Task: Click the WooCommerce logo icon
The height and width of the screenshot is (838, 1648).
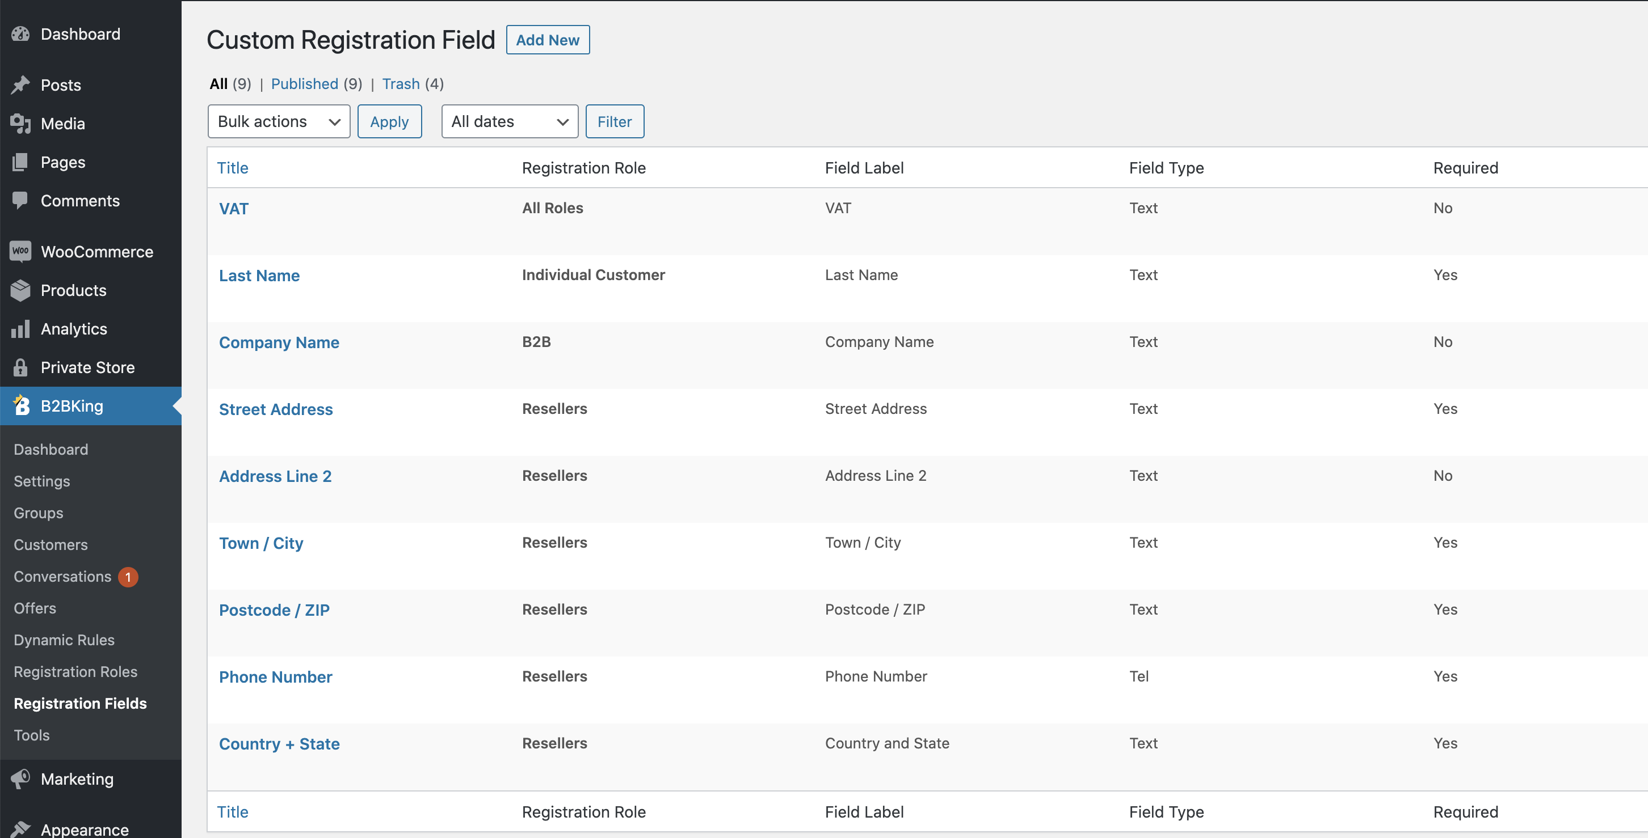Action: 20,251
